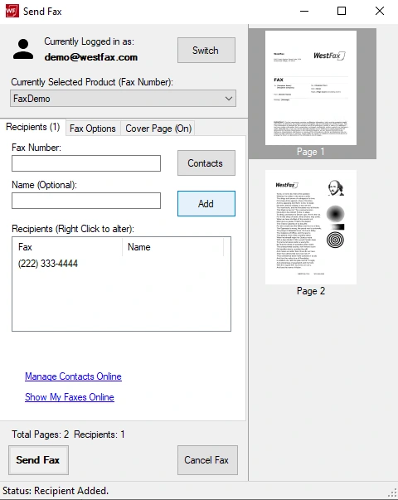Click the Name column header
Viewport: 398px width, 500px height.
coord(172,247)
